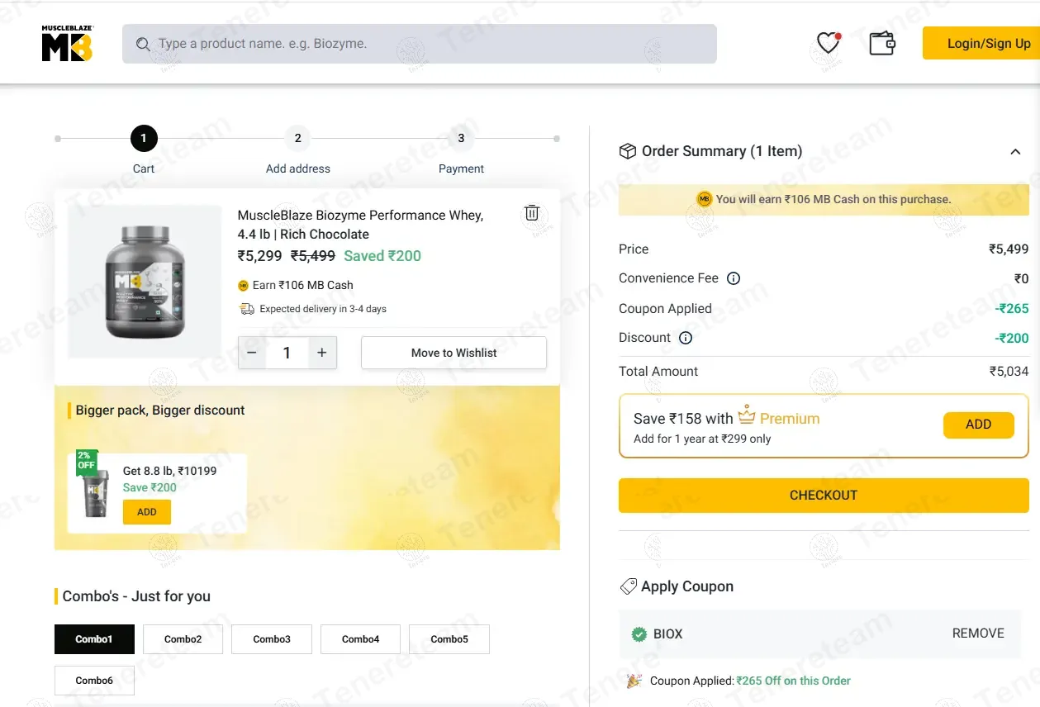The image size is (1040, 707).
Task: Click the BIOX coupon green checkmark
Action: pyautogui.click(x=639, y=634)
